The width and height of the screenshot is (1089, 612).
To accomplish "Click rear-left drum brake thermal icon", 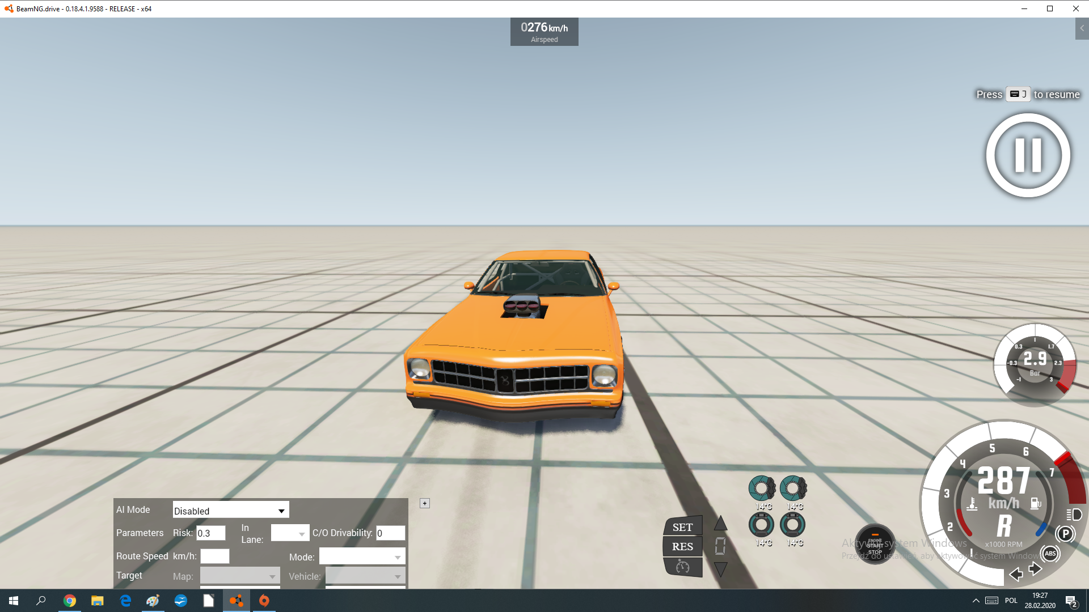I will (761, 525).
